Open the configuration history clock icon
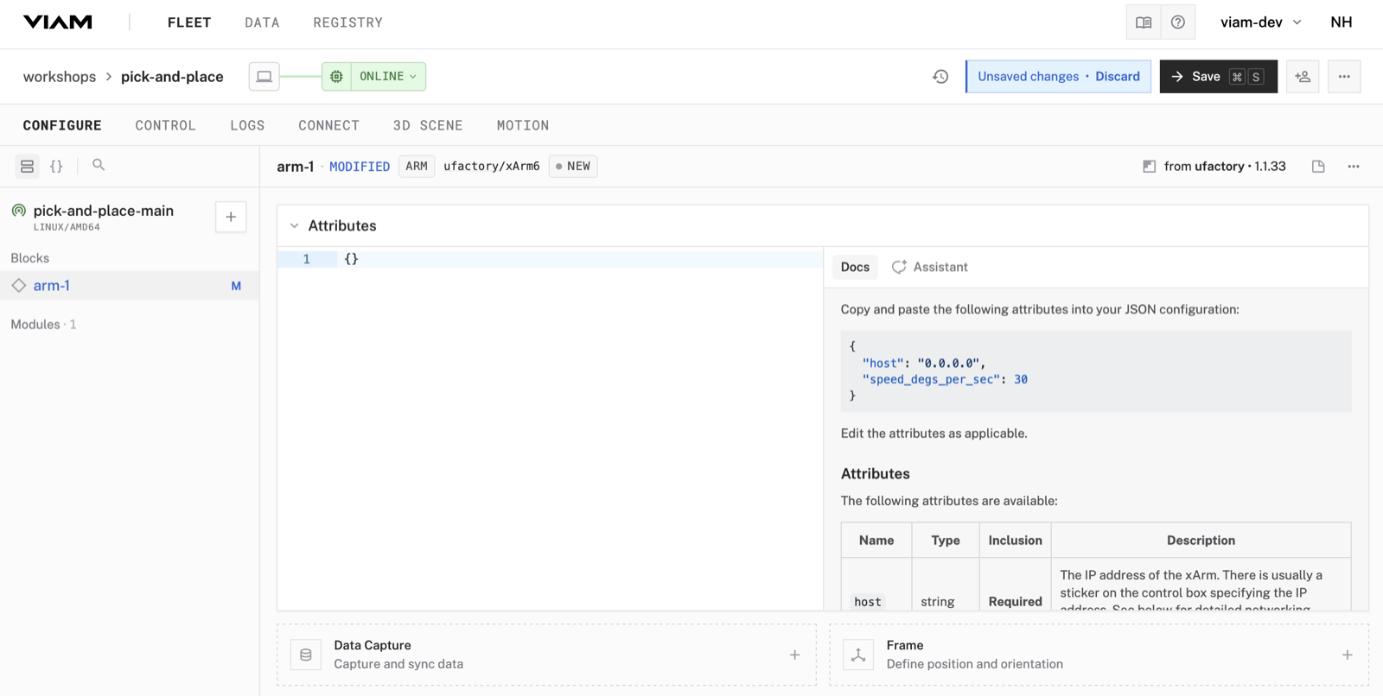 coord(940,77)
